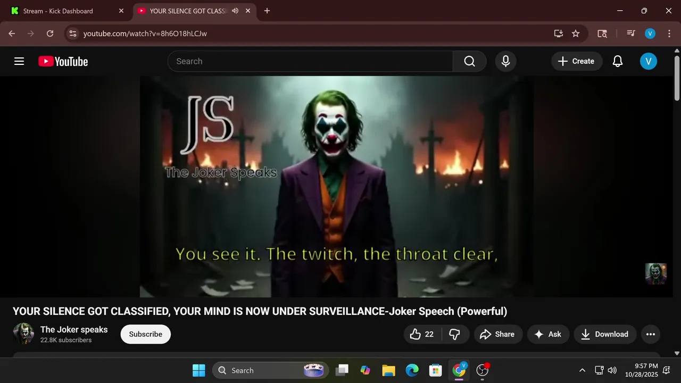Image resolution: width=681 pixels, height=383 pixels.
Task: Launch Copilot from taskbar
Action: [365, 370]
